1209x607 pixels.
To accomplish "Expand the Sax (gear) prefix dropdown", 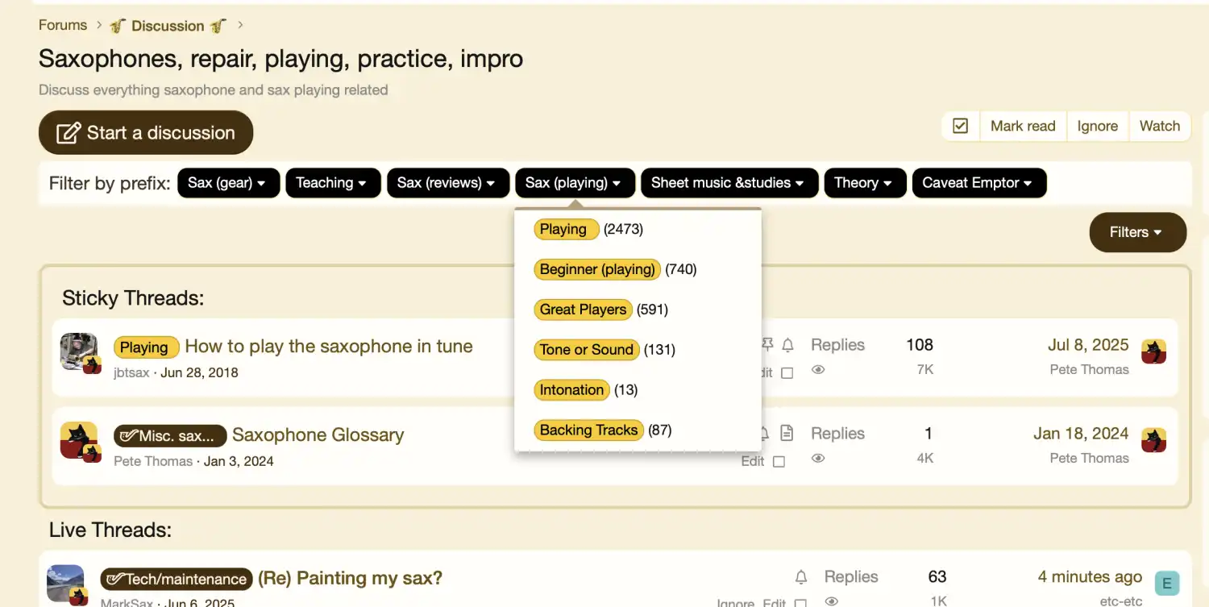I will point(228,183).
